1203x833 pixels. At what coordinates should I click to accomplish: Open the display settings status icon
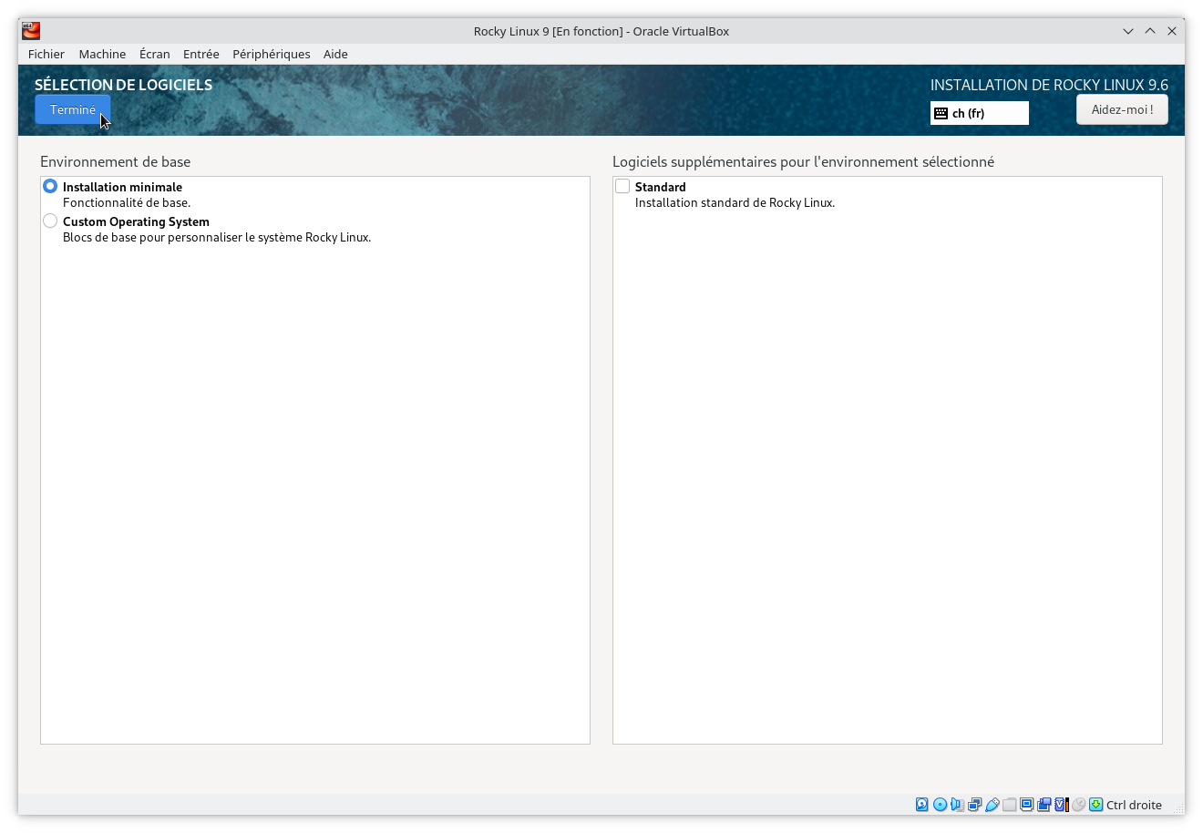click(x=1024, y=805)
